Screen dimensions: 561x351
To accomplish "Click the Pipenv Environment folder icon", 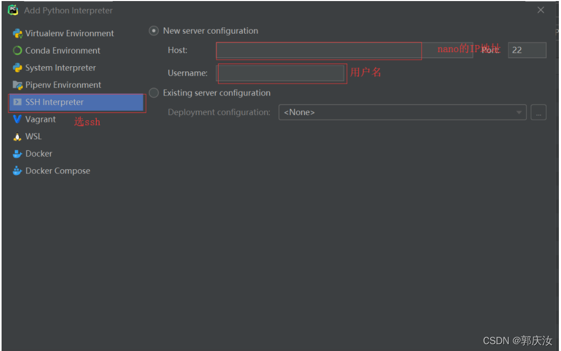I will pos(17,85).
